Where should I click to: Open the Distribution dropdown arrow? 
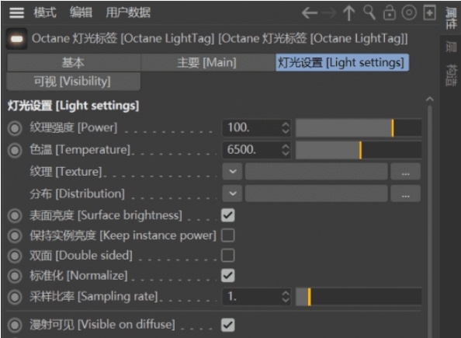[233, 193]
